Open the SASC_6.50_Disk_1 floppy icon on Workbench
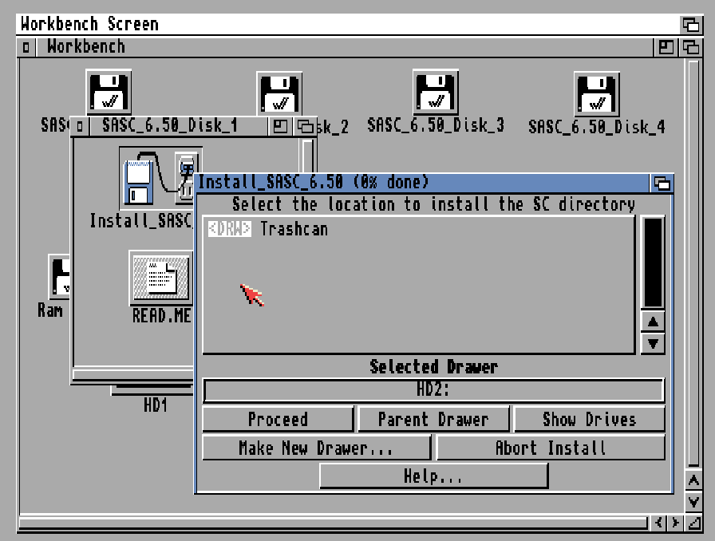 click(109, 92)
